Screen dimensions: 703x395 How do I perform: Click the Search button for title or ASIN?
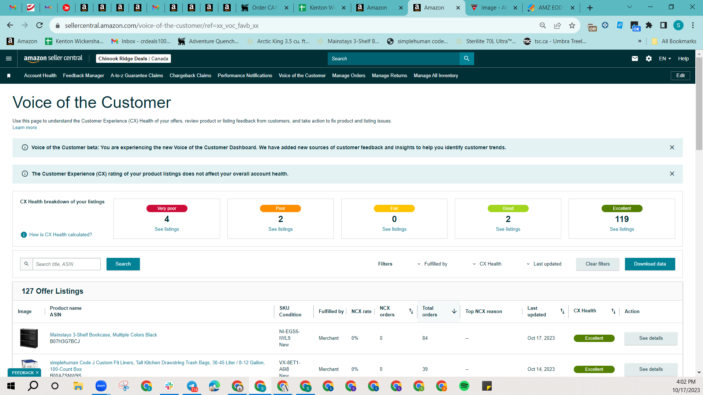point(123,264)
